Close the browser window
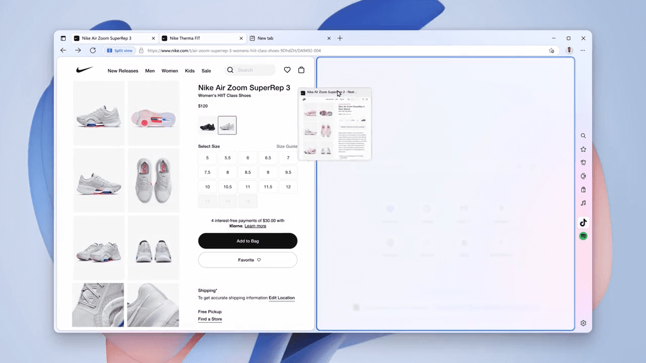The height and width of the screenshot is (363, 646). pos(583,38)
